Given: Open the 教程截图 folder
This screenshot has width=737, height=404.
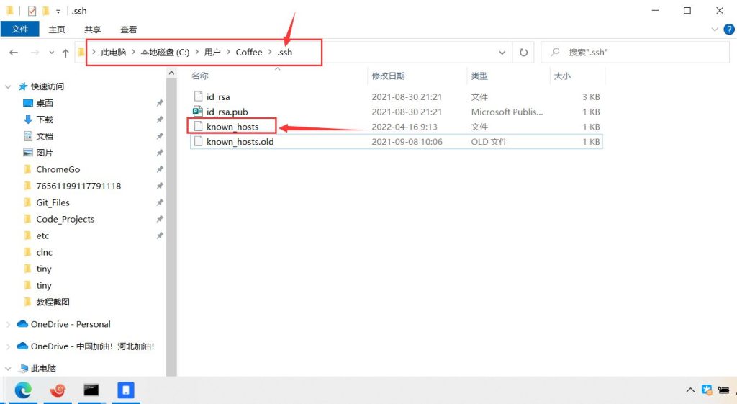Looking at the screenshot, I should [53, 302].
